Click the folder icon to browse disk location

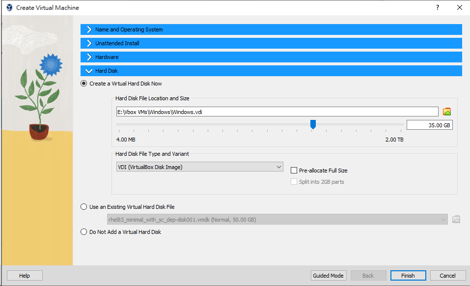pyautogui.click(x=446, y=112)
